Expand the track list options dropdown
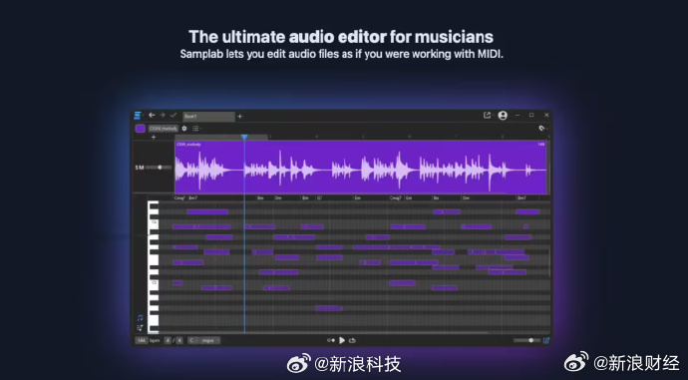This screenshot has width=688, height=380. click(196, 129)
